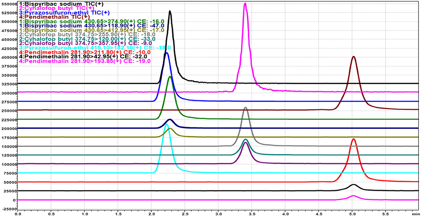Image resolution: width=421 pixels, height=216 pixels.
Task: Click the green Bispyribac 274.90 peak apex
Action: (x=170, y=77)
